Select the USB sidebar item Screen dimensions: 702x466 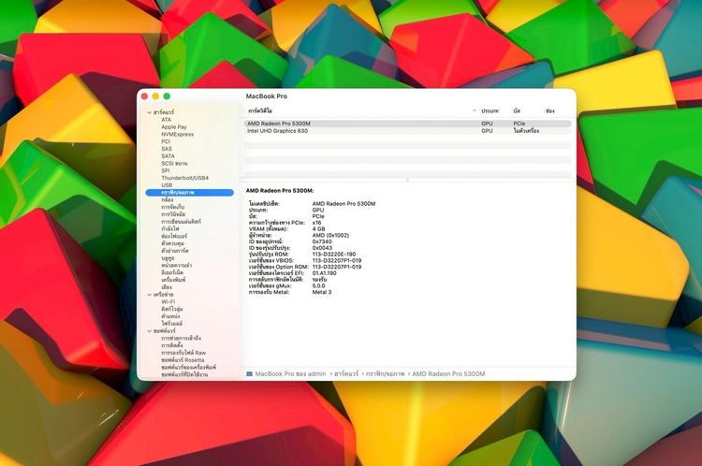(x=167, y=185)
